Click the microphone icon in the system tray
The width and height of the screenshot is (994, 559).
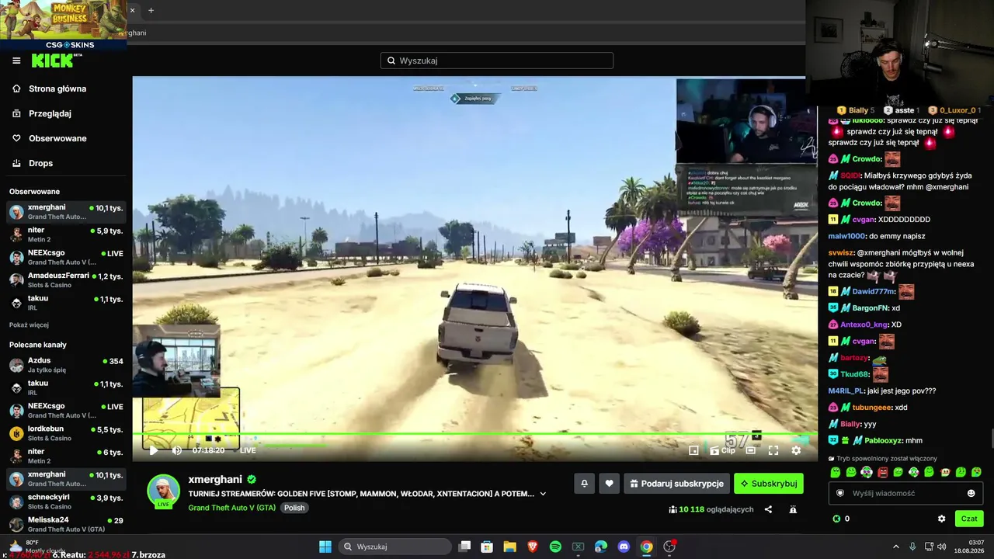[x=912, y=547]
